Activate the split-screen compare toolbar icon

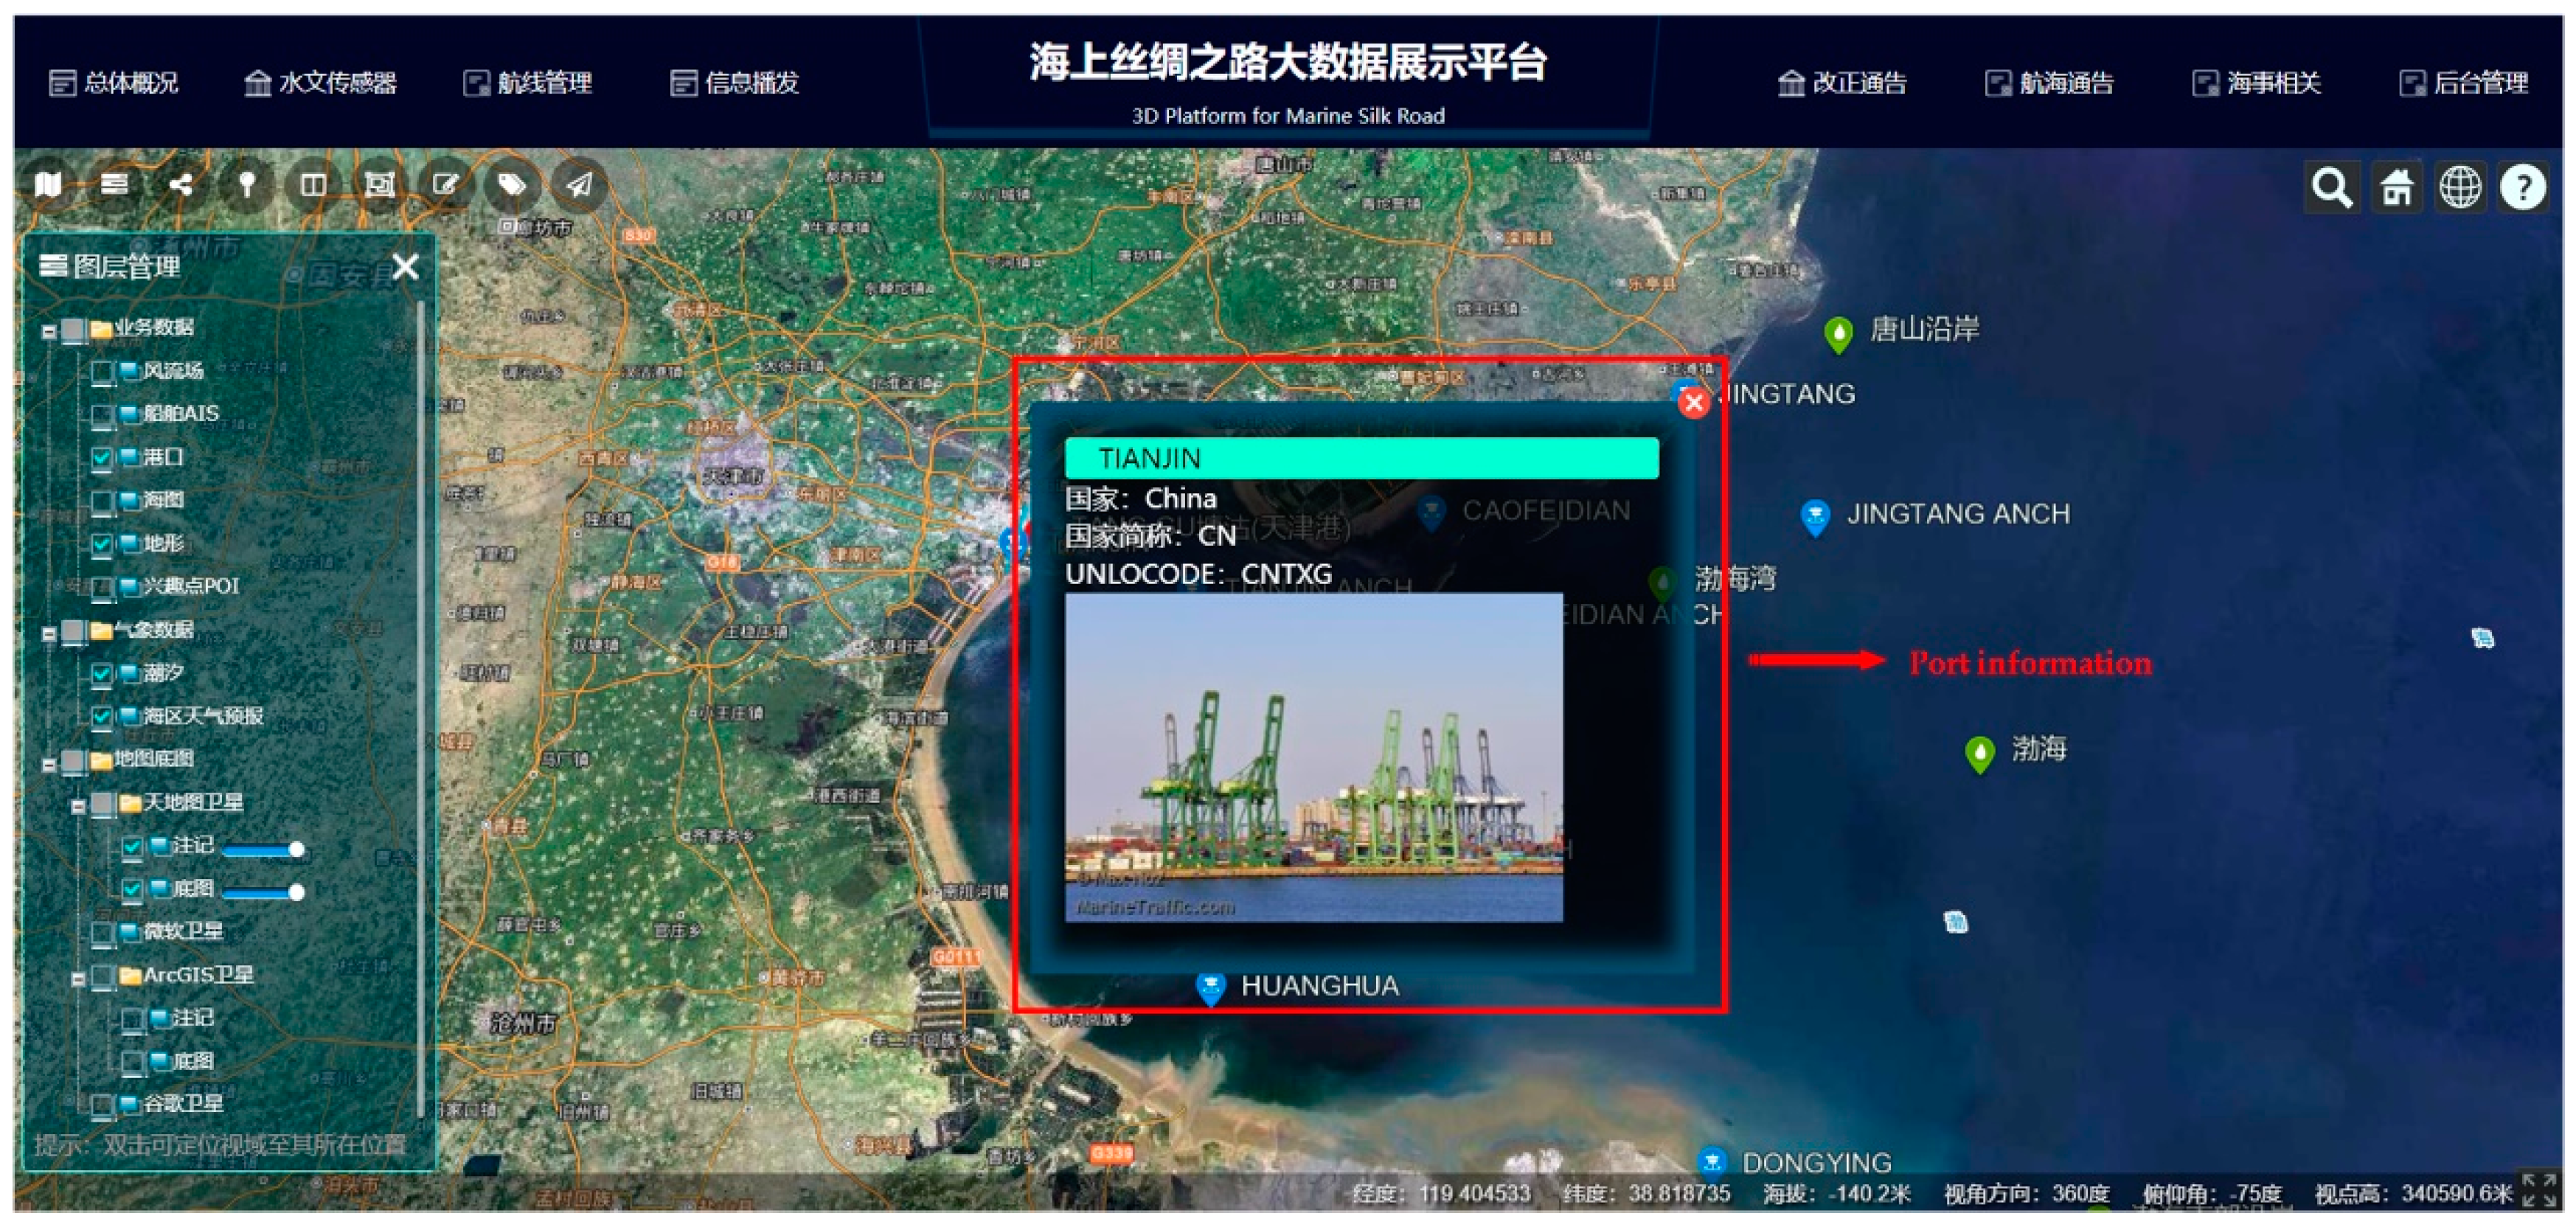click(313, 185)
